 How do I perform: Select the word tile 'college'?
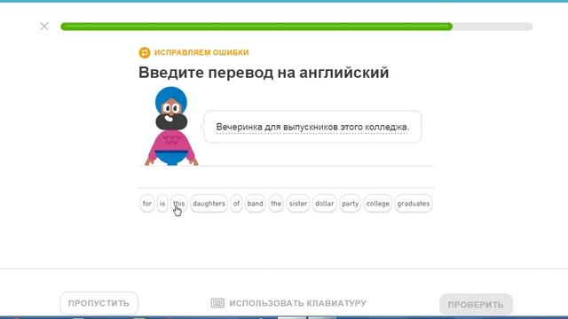378,203
